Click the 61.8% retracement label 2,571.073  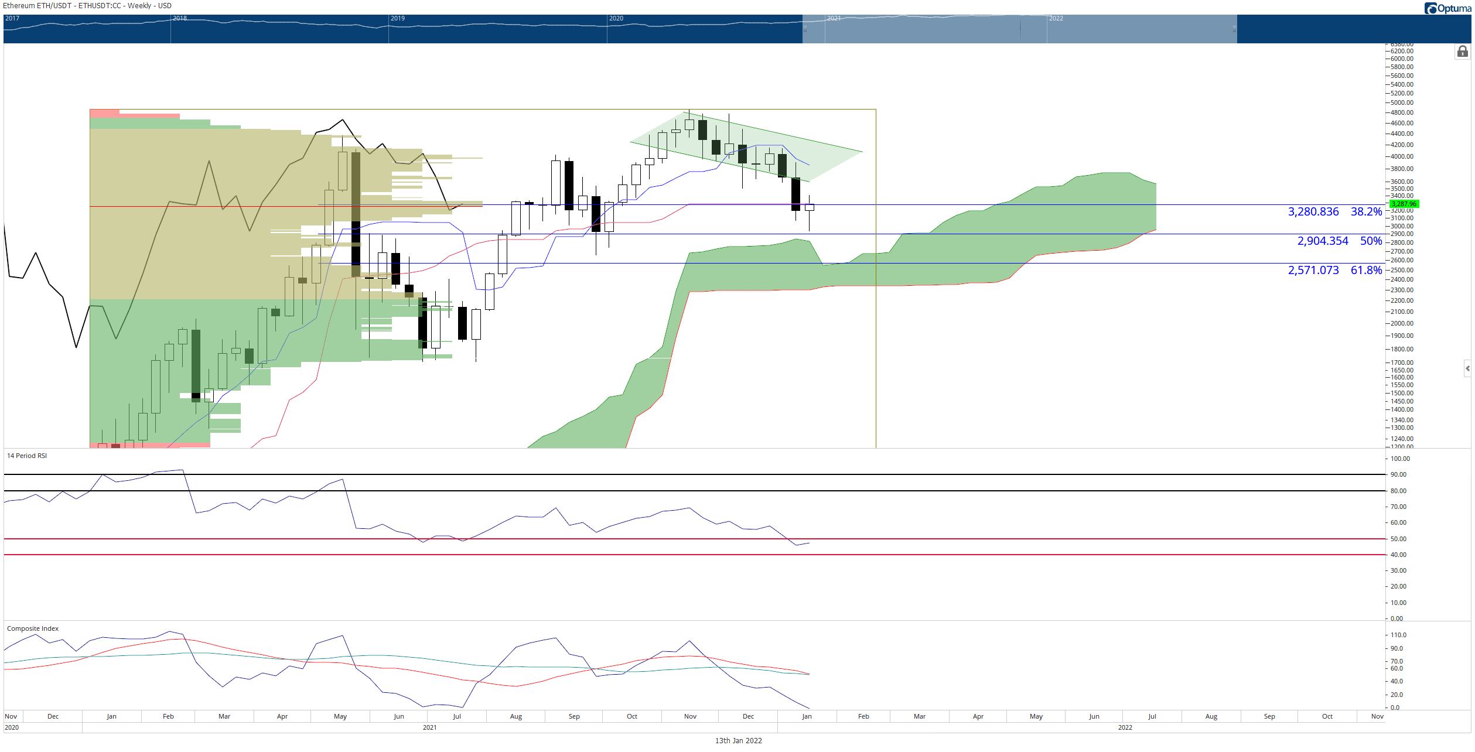pos(1313,270)
